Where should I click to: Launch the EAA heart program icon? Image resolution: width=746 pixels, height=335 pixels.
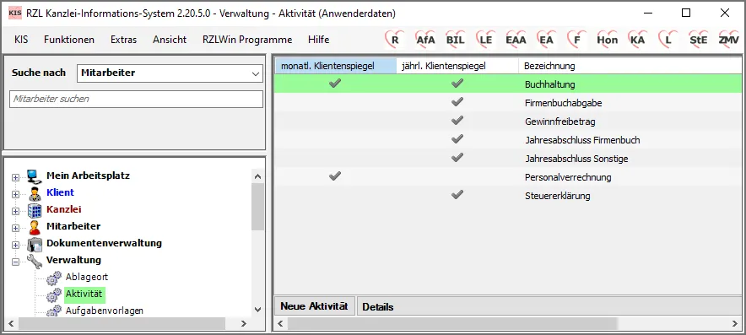click(x=516, y=40)
